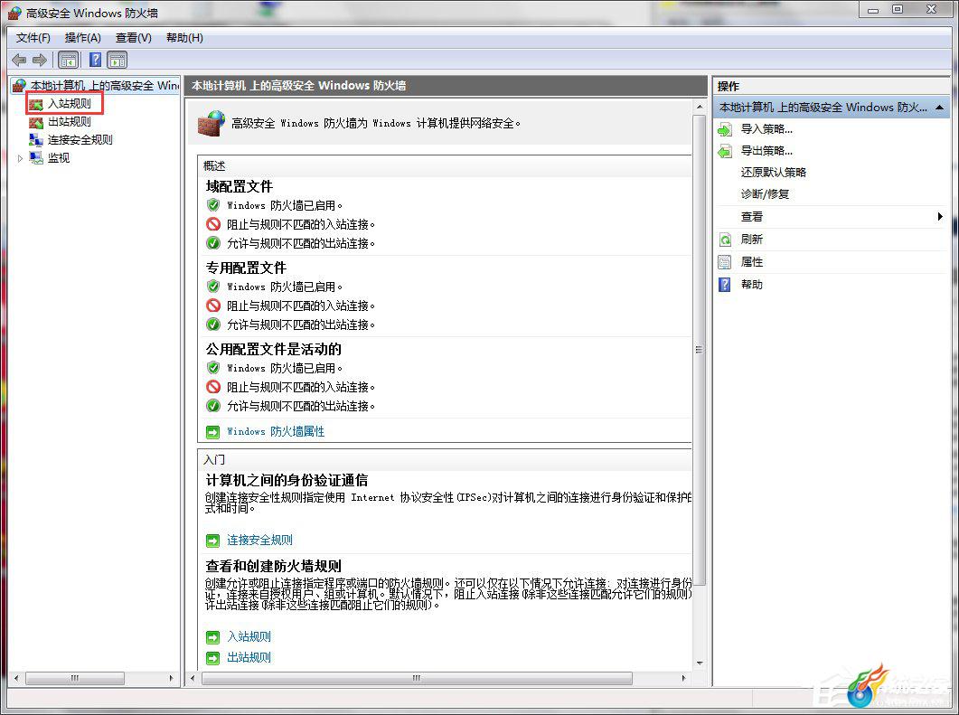This screenshot has width=959, height=715.
Task: Select 入站规则 in the left tree
Action: [69, 104]
